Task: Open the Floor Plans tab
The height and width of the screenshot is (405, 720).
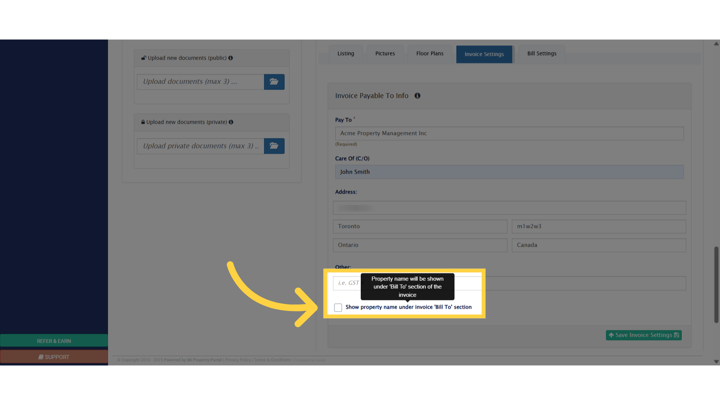Action: tap(430, 54)
